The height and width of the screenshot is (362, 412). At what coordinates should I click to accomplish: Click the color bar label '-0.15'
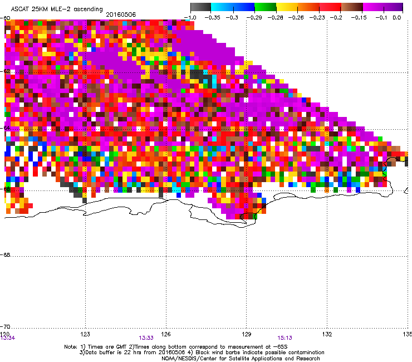point(359,18)
